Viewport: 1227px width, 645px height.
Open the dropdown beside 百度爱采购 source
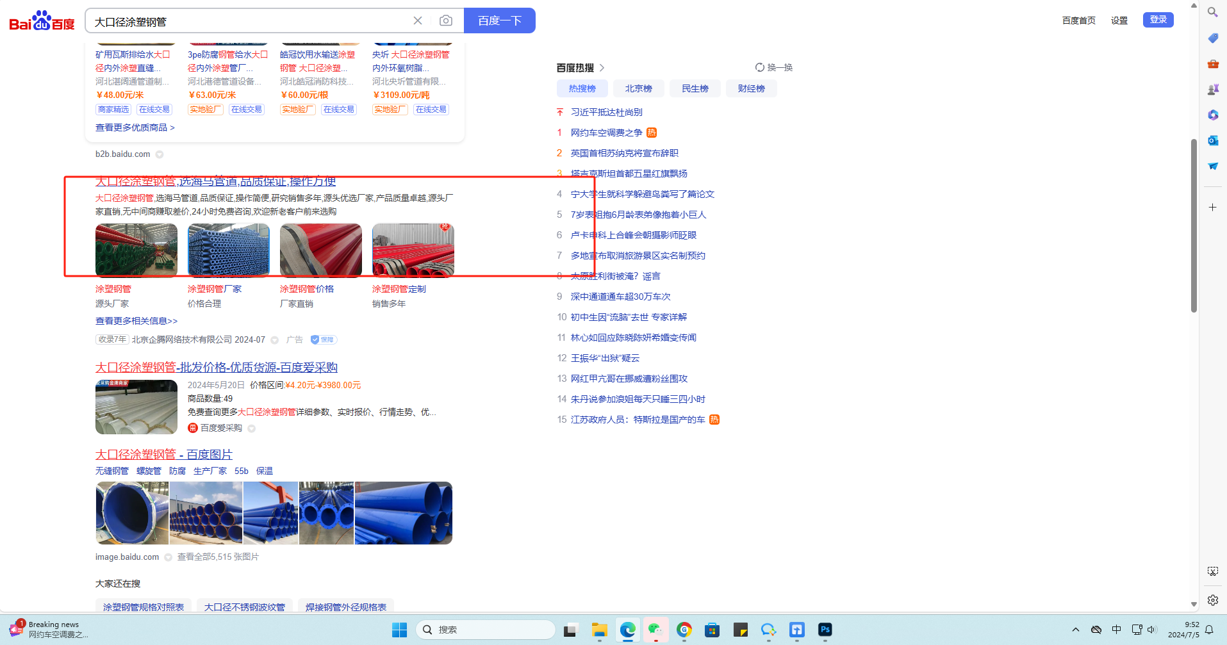point(251,429)
